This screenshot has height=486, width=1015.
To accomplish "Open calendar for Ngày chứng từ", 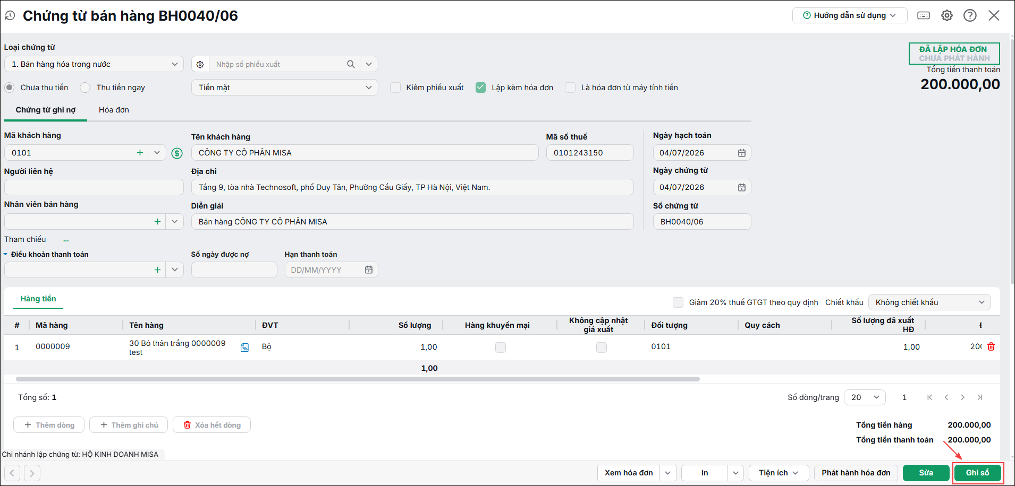I will pyautogui.click(x=742, y=187).
